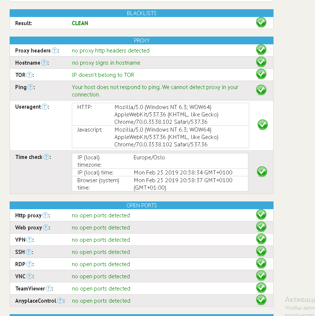
Task: Click the BLACKLISTS section header
Action: pyautogui.click(x=141, y=13)
